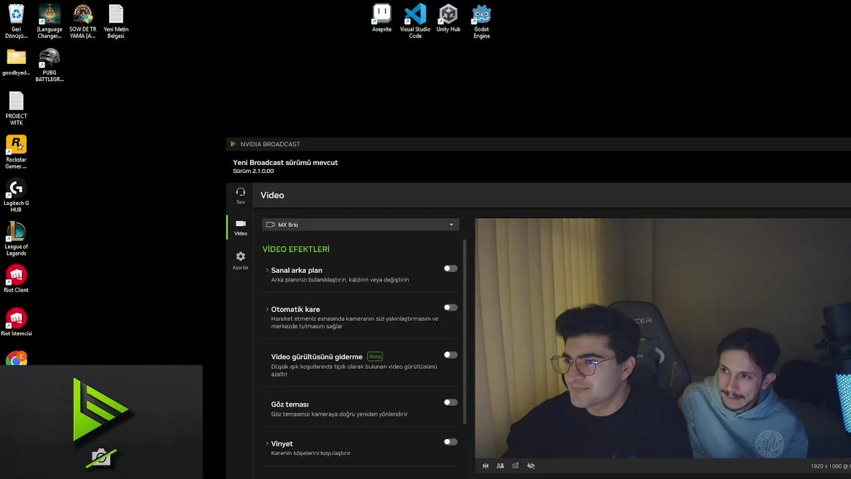The width and height of the screenshot is (851, 479).
Task: Click the VİDEO EFEKTLERİ heading
Action: point(296,249)
